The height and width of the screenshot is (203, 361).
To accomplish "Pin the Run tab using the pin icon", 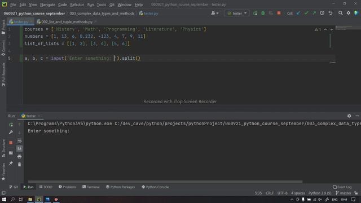I will tap(11, 164).
